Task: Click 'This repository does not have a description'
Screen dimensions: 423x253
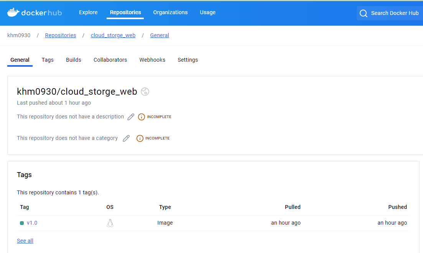Action: click(71, 117)
